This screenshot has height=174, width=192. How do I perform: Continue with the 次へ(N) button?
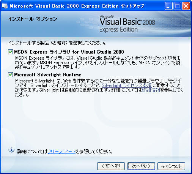141,166
